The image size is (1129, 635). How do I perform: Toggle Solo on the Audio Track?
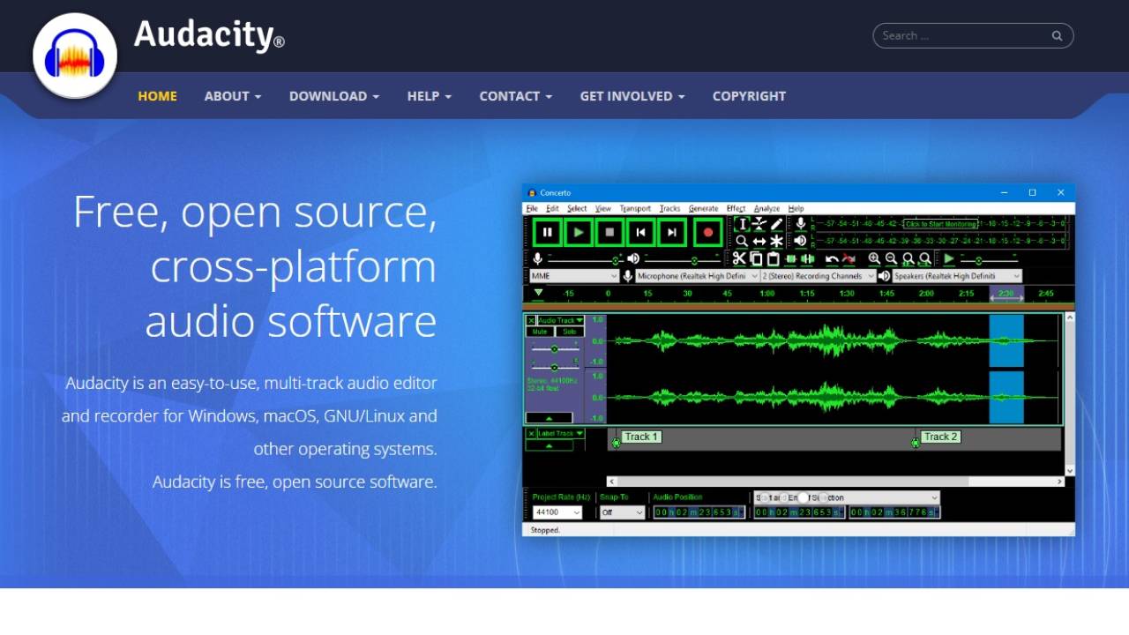[x=569, y=332]
